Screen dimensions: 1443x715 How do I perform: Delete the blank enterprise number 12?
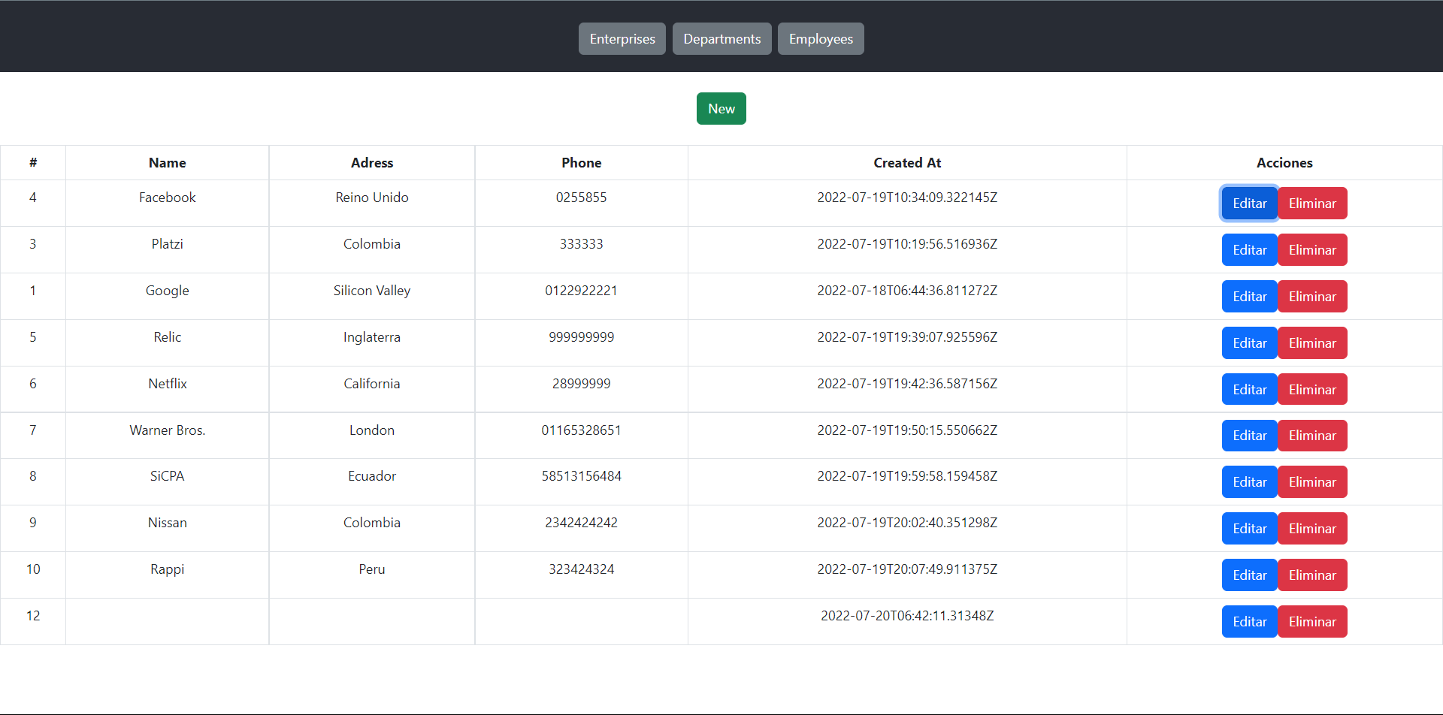[x=1312, y=622]
